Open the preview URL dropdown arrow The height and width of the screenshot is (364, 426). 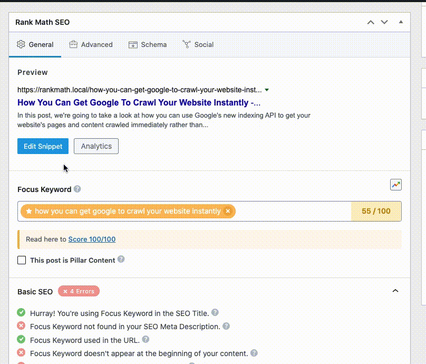pos(267,90)
